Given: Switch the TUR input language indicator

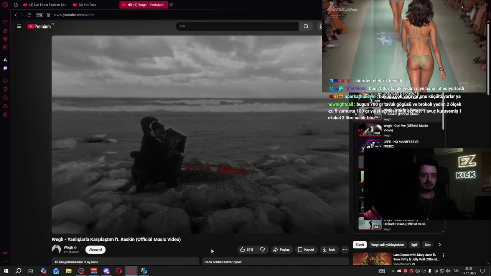Looking at the screenshot, I should (x=456, y=271).
